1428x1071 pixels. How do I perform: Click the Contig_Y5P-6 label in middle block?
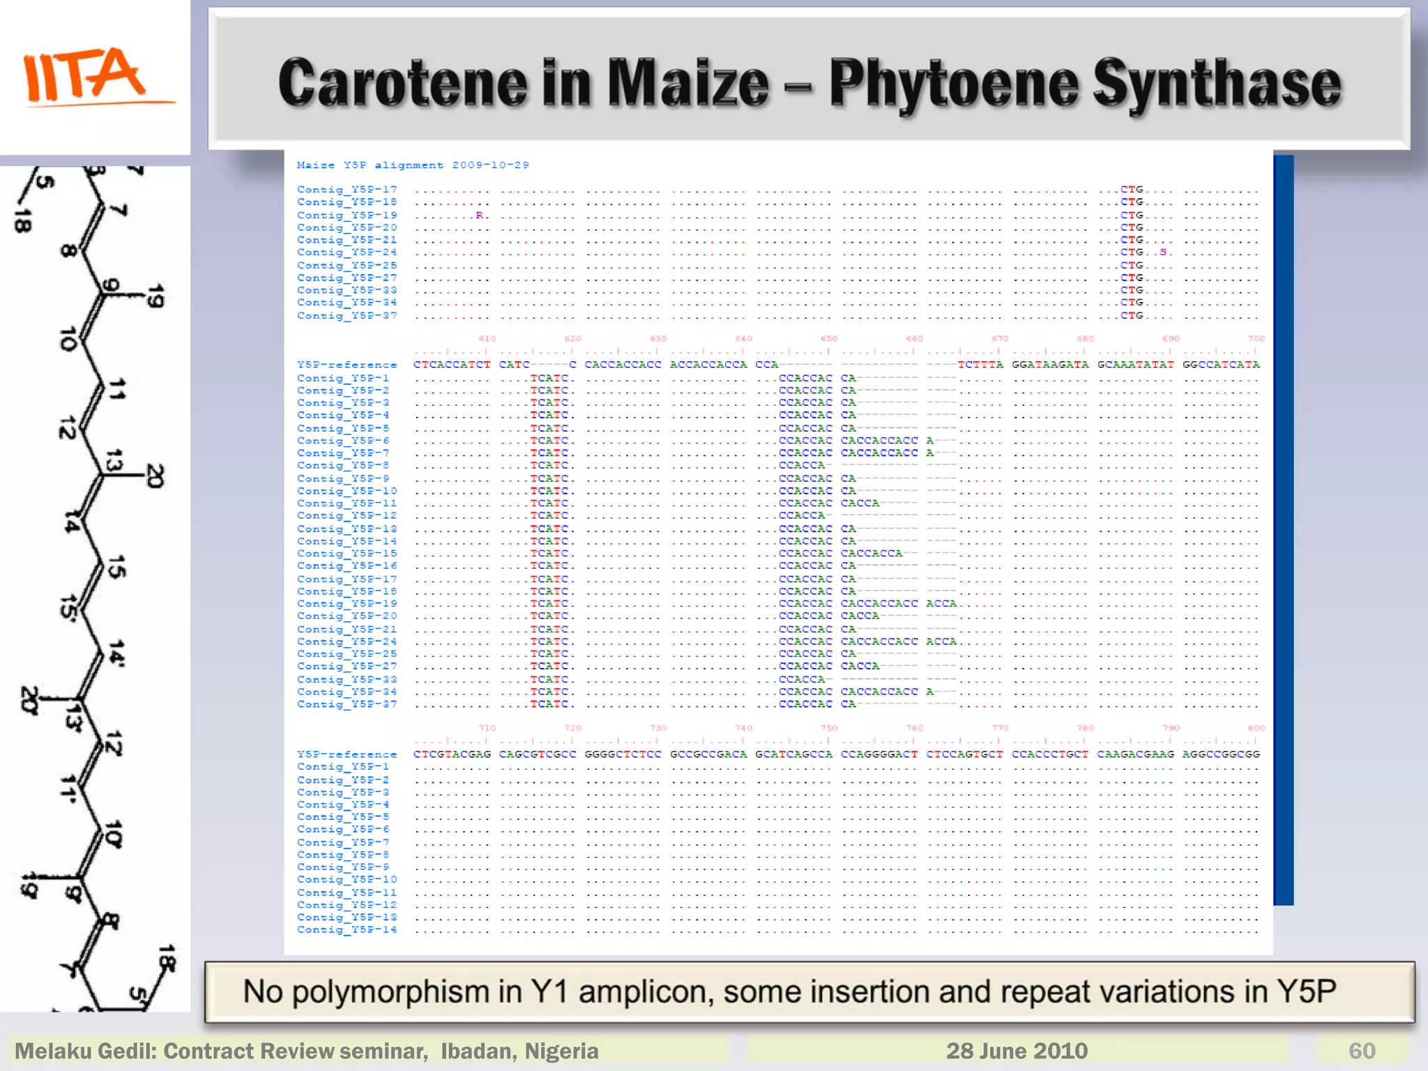343,441
